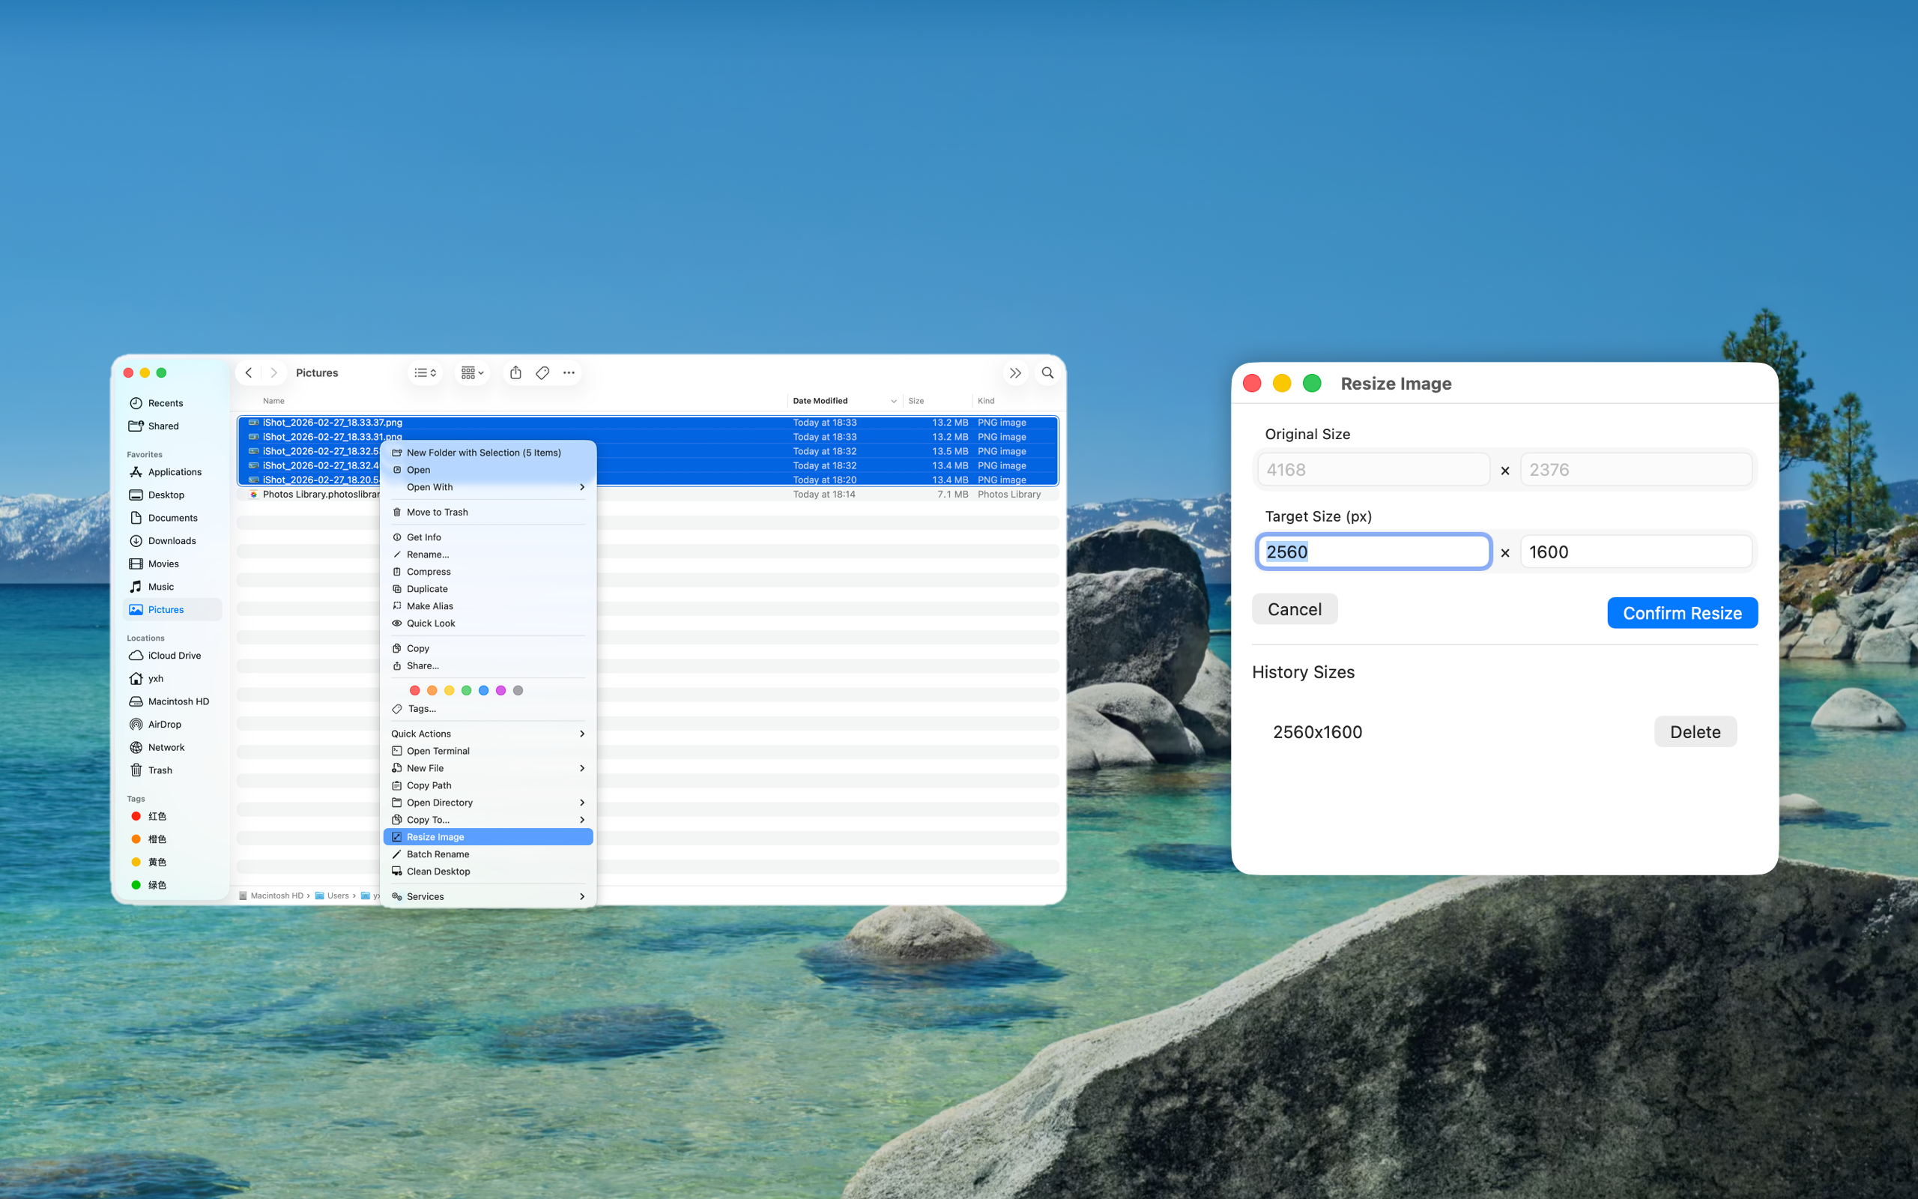Select the green 绿色 tag
The height and width of the screenshot is (1199, 1918).
pyautogui.click(x=173, y=885)
